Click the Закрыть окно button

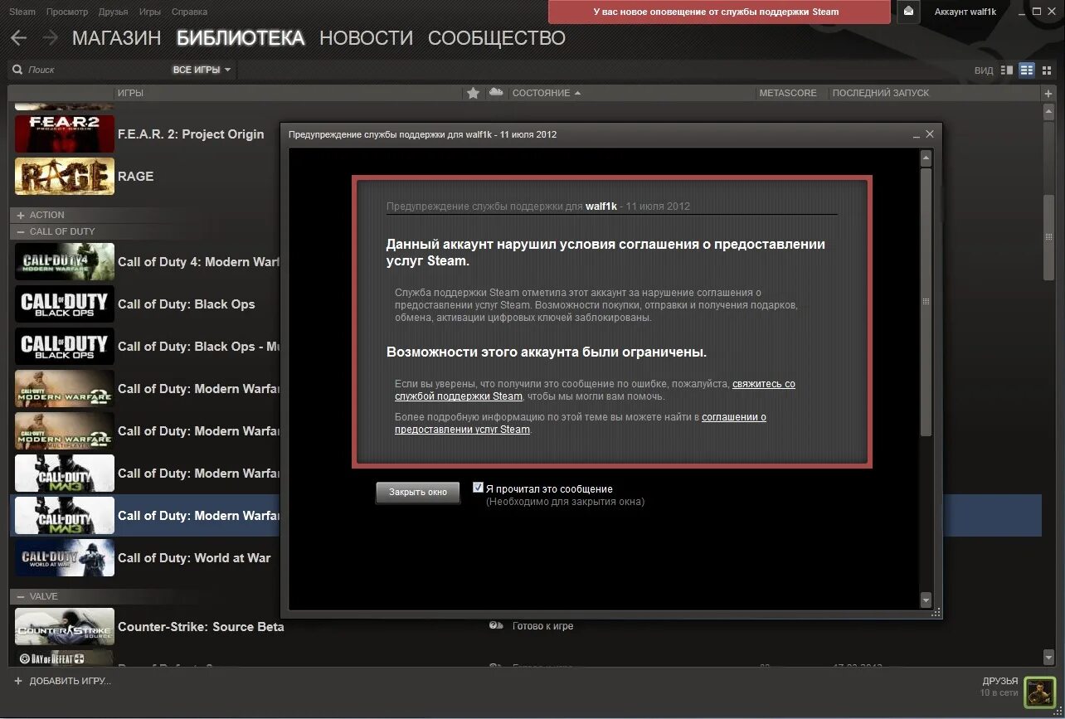tap(418, 492)
